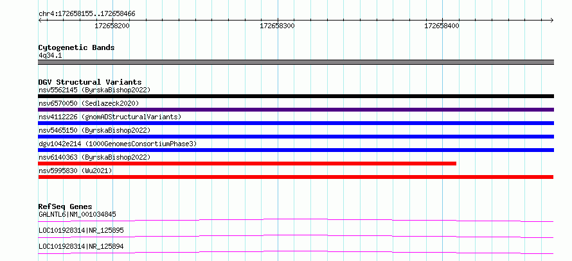Screen dimensions: 572x261
Task: Open nsv4112226 (gnomADStructuralVariants) label
Action: click(x=110, y=117)
